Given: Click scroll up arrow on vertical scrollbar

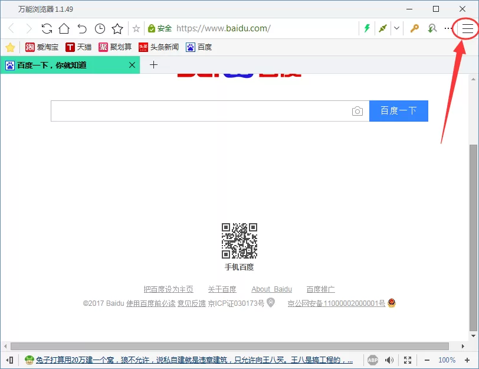Looking at the screenshot, I should pyautogui.click(x=473, y=79).
